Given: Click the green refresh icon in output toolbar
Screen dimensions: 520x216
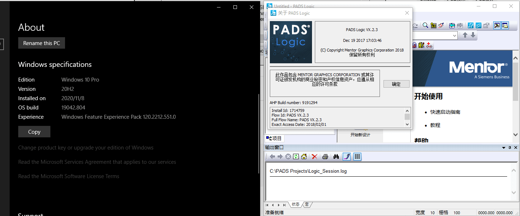Looking at the screenshot, I should click(x=296, y=157).
